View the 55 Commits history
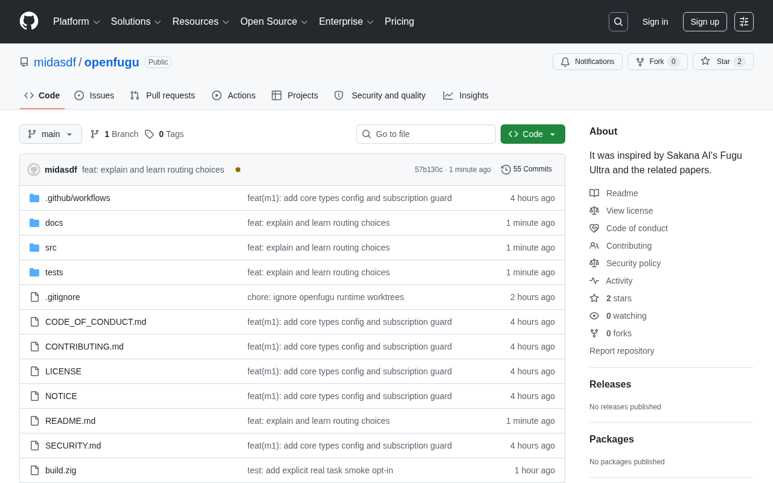 [x=527, y=170]
